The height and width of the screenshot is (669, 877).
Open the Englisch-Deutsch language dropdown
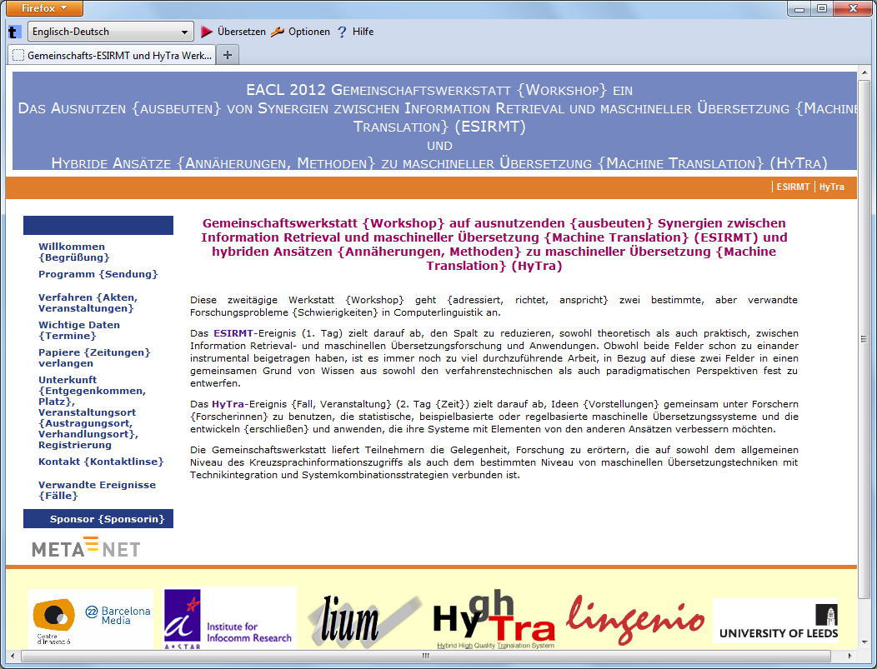click(x=111, y=32)
